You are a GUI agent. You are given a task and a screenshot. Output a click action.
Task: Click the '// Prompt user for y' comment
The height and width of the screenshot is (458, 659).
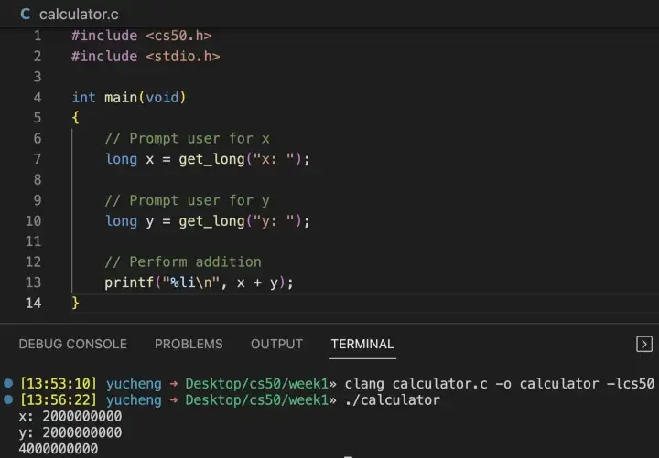click(x=187, y=200)
